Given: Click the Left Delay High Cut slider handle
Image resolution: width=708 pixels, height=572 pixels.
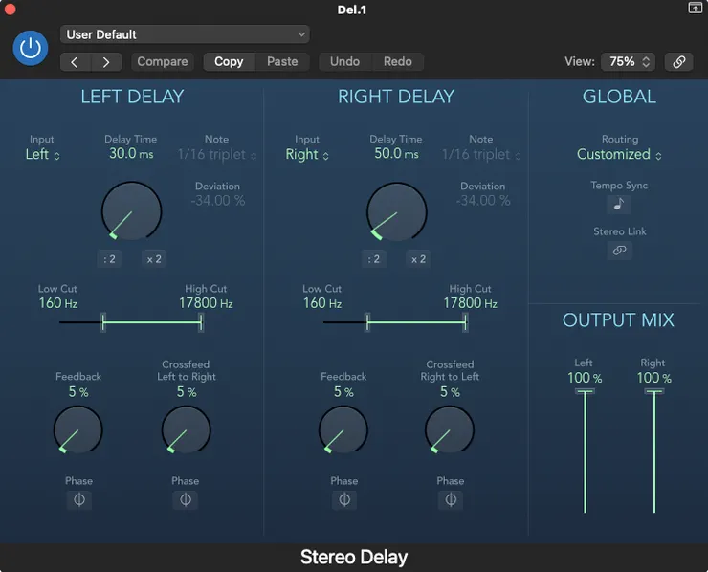Looking at the screenshot, I should coord(201,322).
